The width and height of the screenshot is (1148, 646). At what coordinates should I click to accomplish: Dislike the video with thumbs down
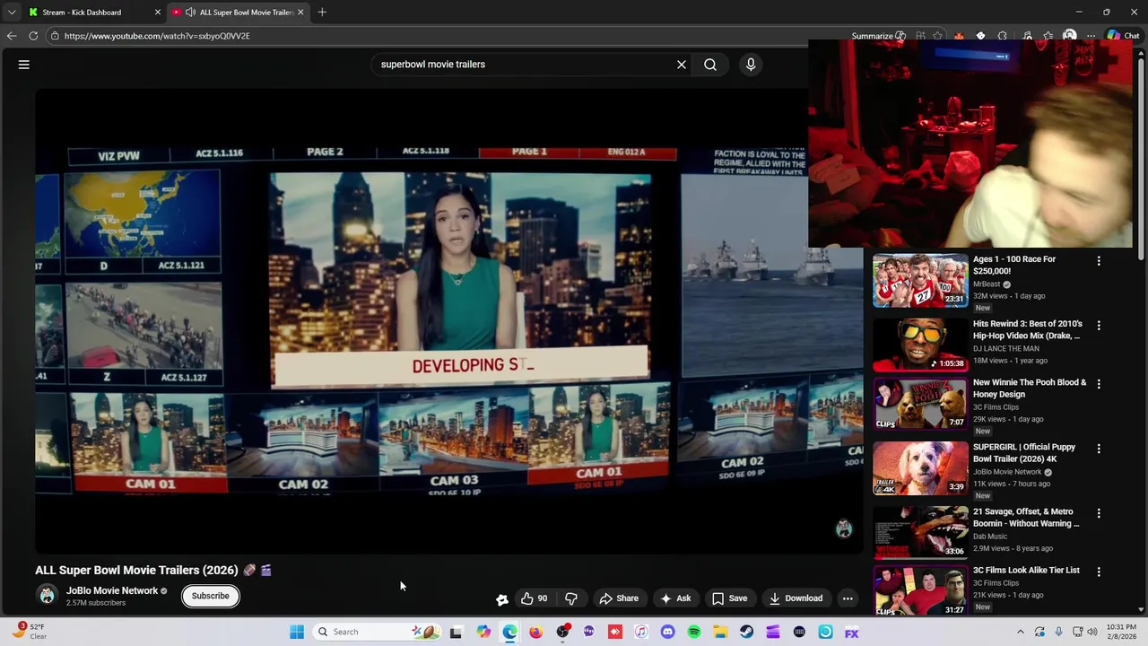click(571, 598)
